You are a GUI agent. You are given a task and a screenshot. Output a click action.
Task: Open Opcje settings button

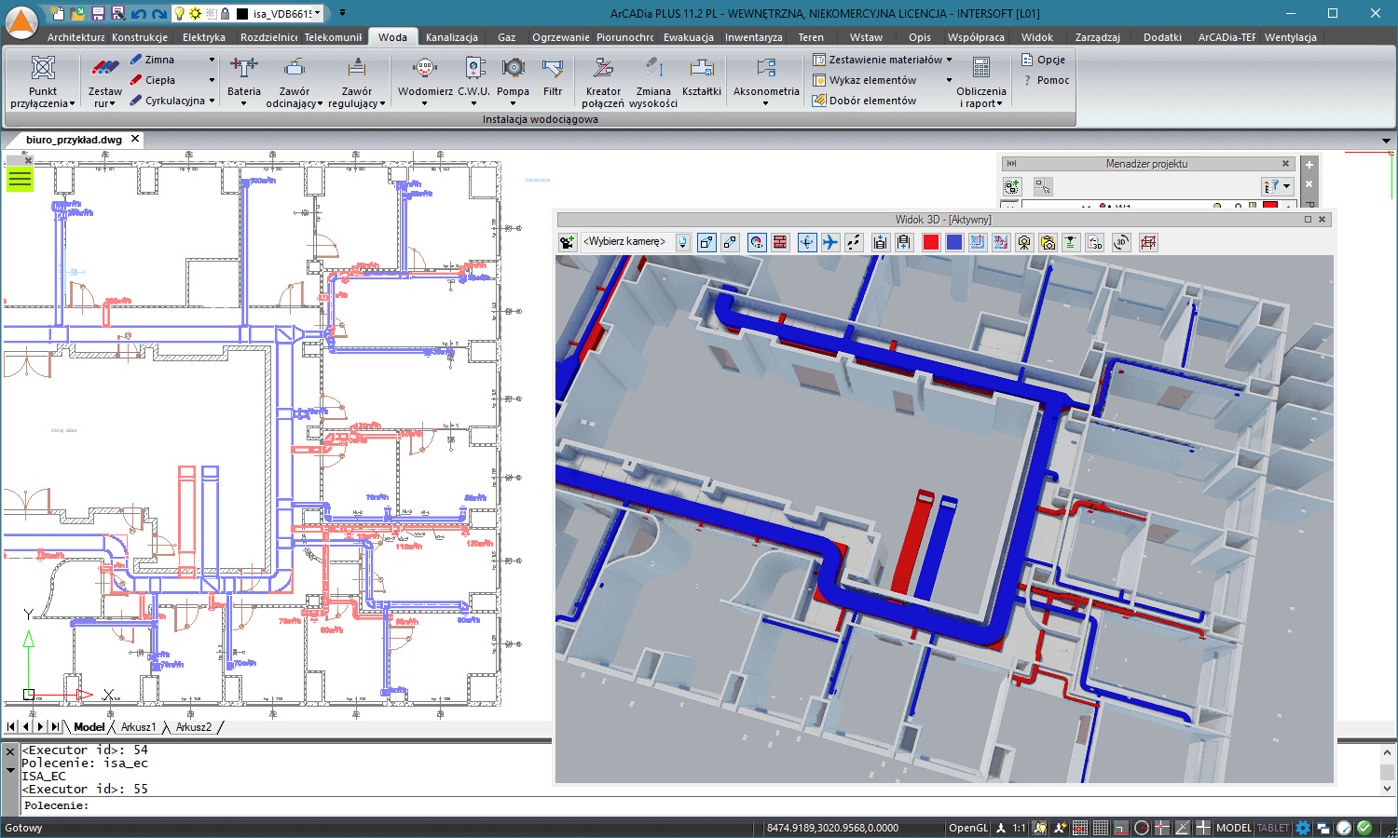point(1043,60)
